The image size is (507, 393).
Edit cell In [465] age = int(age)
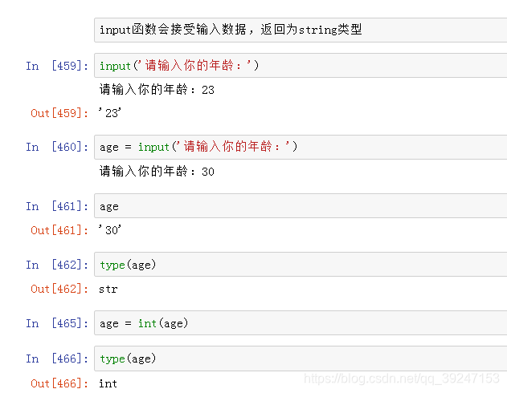click(301, 323)
